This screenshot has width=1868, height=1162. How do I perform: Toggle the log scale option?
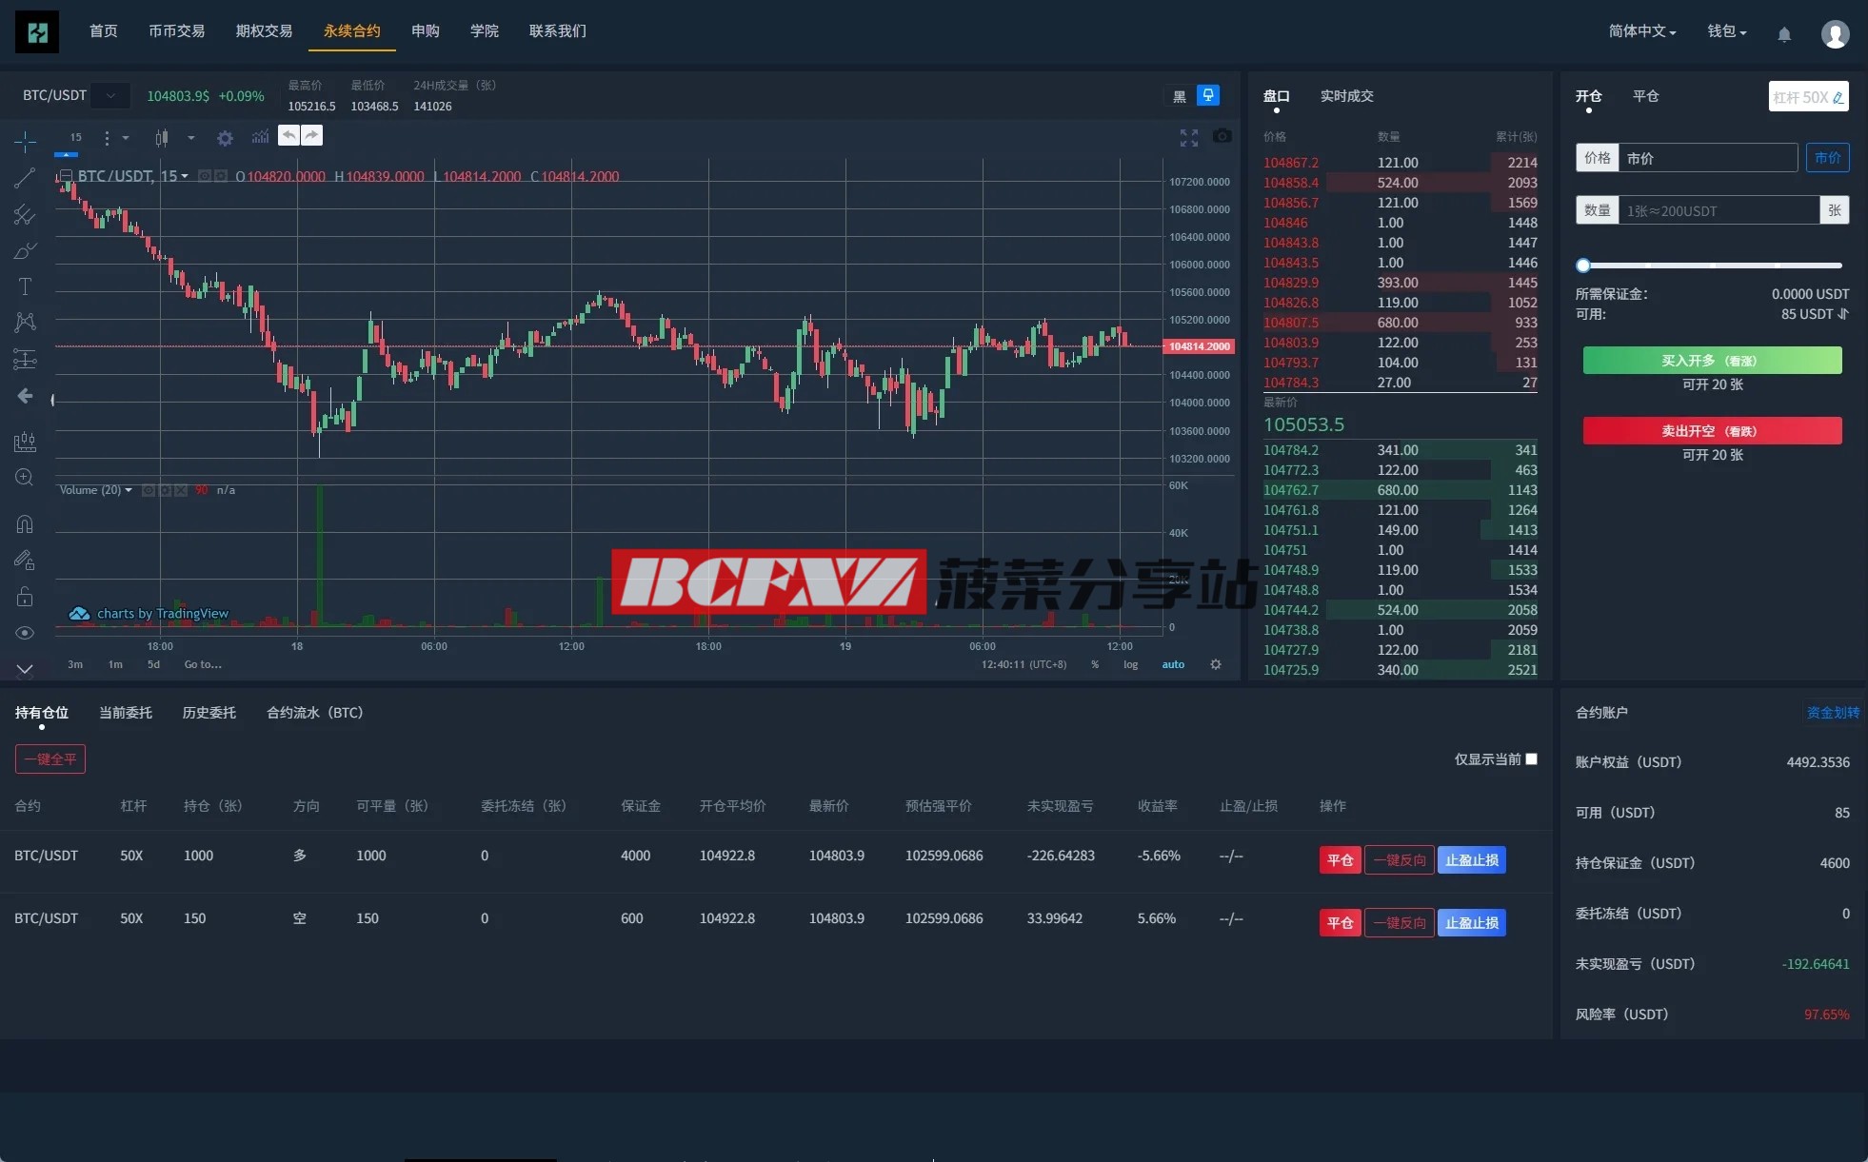(x=1130, y=664)
